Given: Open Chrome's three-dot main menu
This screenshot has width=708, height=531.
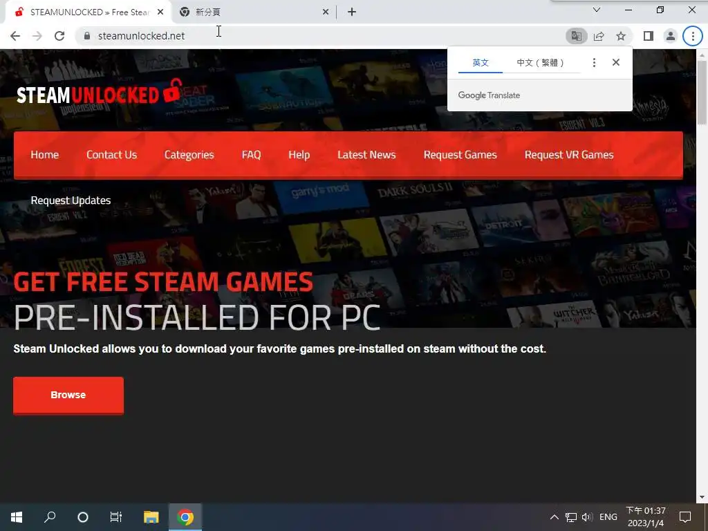Looking at the screenshot, I should point(693,36).
